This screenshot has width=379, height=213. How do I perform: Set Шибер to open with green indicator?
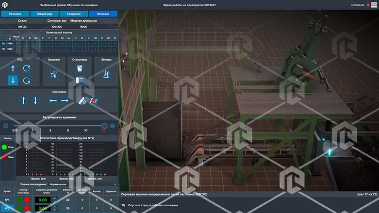tap(4, 147)
